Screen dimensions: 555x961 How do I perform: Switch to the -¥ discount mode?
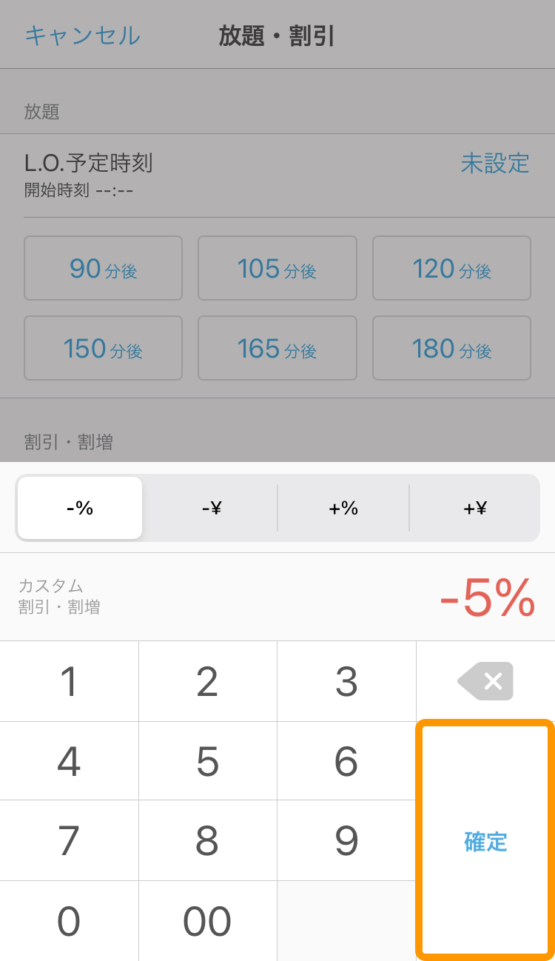click(x=212, y=508)
